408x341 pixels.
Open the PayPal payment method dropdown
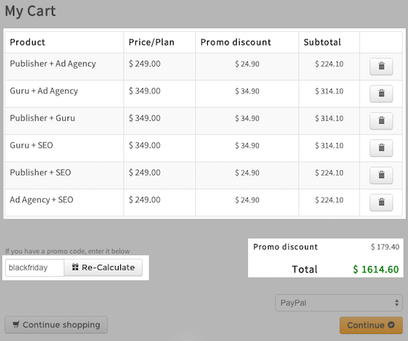click(x=339, y=302)
